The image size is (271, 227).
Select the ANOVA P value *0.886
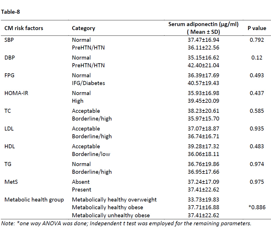[257, 207]
